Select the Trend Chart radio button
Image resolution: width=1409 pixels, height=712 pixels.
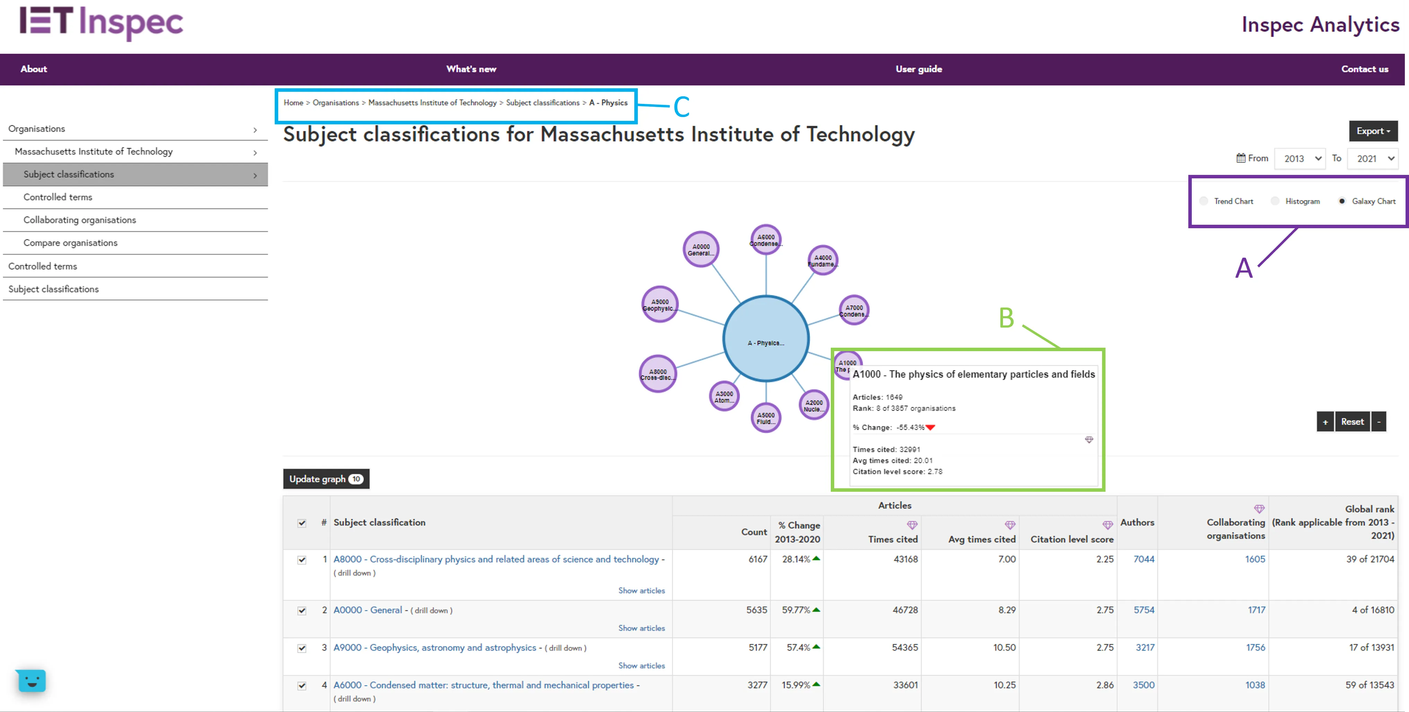tap(1203, 201)
